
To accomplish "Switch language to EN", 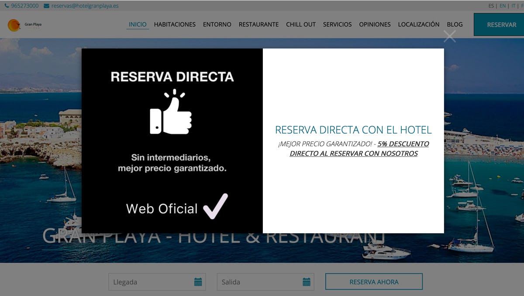I will 503,6.
